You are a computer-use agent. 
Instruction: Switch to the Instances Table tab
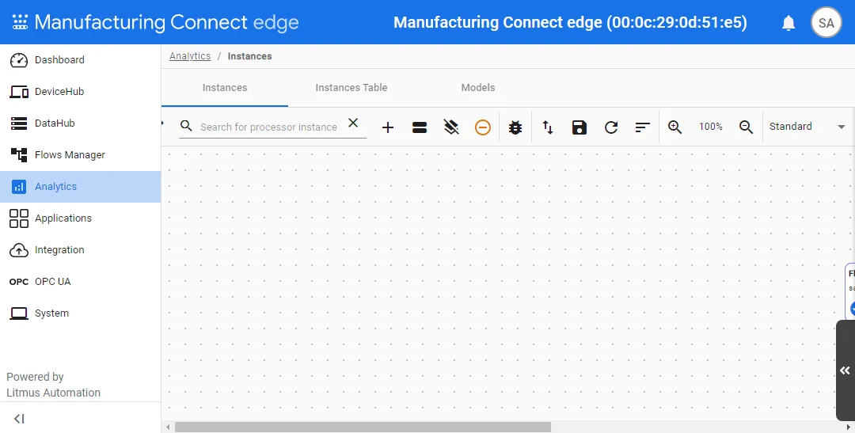click(x=351, y=88)
